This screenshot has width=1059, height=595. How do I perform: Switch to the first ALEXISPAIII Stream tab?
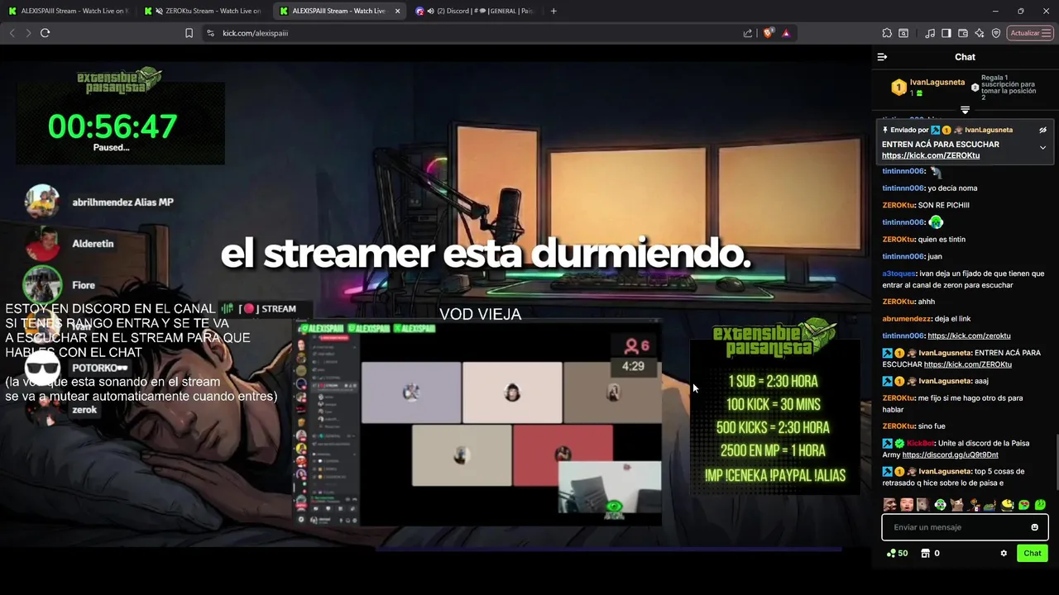pyautogui.click(x=67, y=11)
